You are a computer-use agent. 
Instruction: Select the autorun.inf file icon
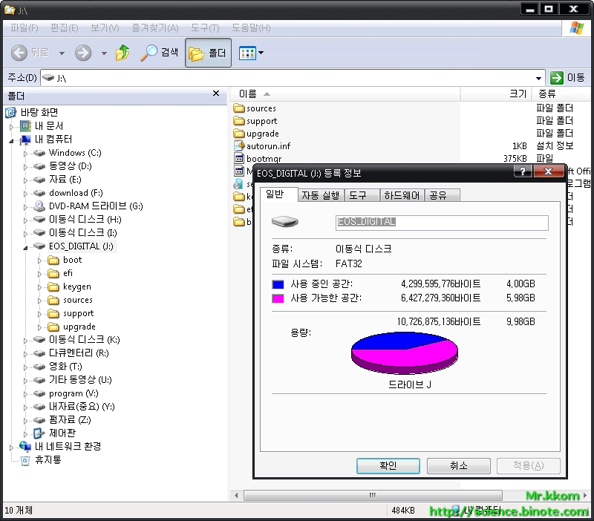(x=239, y=146)
